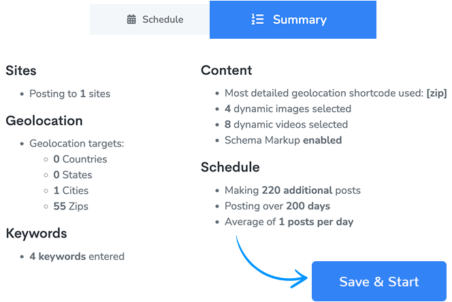Viewport: 452px width, 302px height.
Task: Click the Sites heading
Action: [21, 71]
